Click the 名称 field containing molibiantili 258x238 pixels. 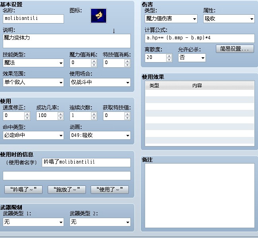pyautogui.click(x=33, y=19)
